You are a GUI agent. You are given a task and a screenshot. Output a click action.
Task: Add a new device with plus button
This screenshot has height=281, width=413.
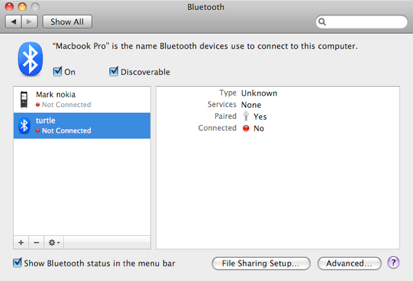pyautogui.click(x=21, y=242)
